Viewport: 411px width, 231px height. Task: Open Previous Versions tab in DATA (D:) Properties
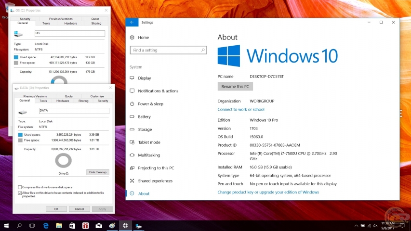point(35,96)
